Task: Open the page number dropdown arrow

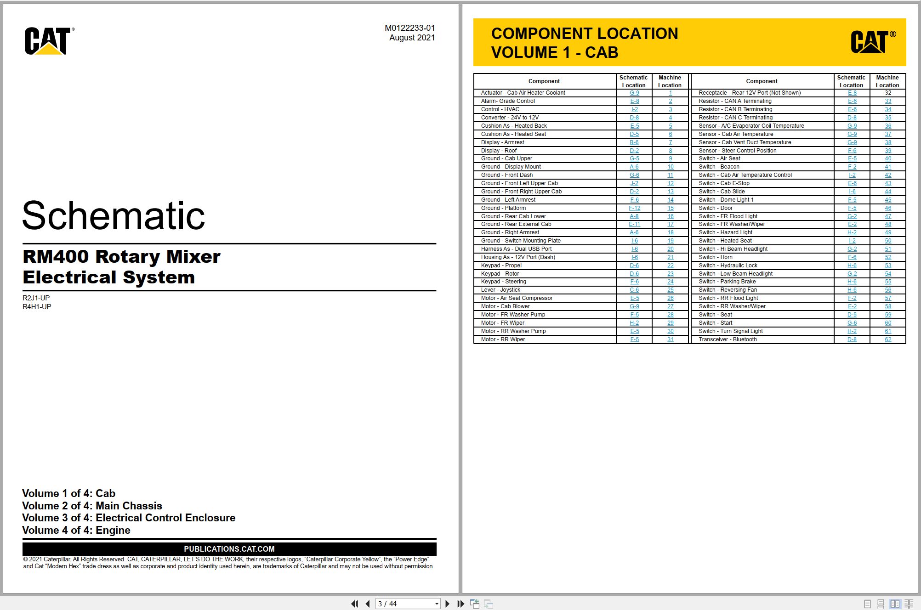Action: tap(437, 604)
